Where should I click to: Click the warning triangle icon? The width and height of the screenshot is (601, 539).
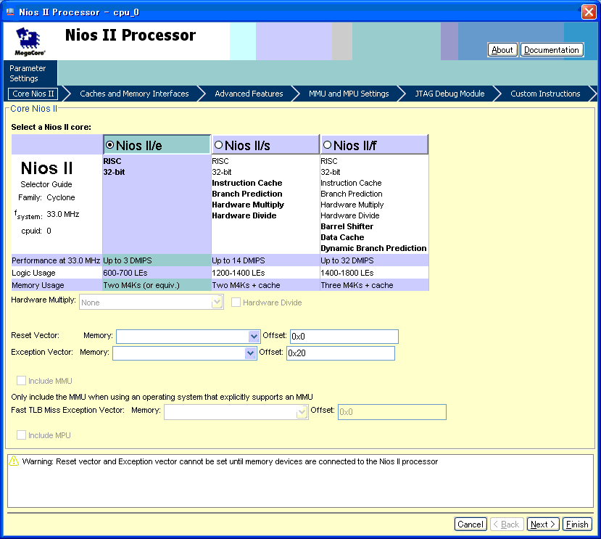tap(14, 461)
